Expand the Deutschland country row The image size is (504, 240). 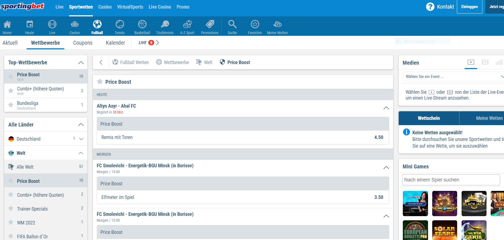(x=81, y=139)
